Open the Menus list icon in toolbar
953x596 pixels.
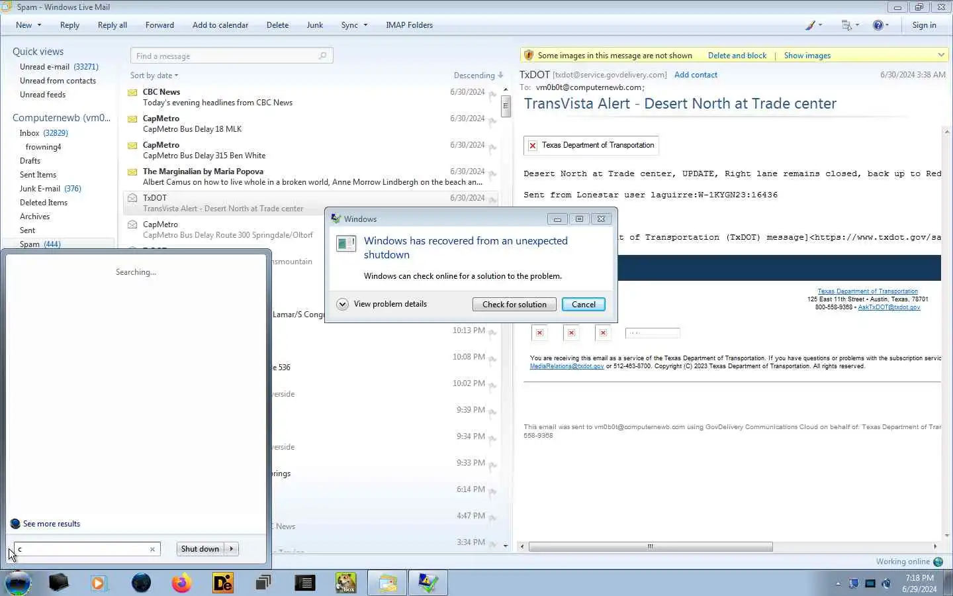coord(850,25)
